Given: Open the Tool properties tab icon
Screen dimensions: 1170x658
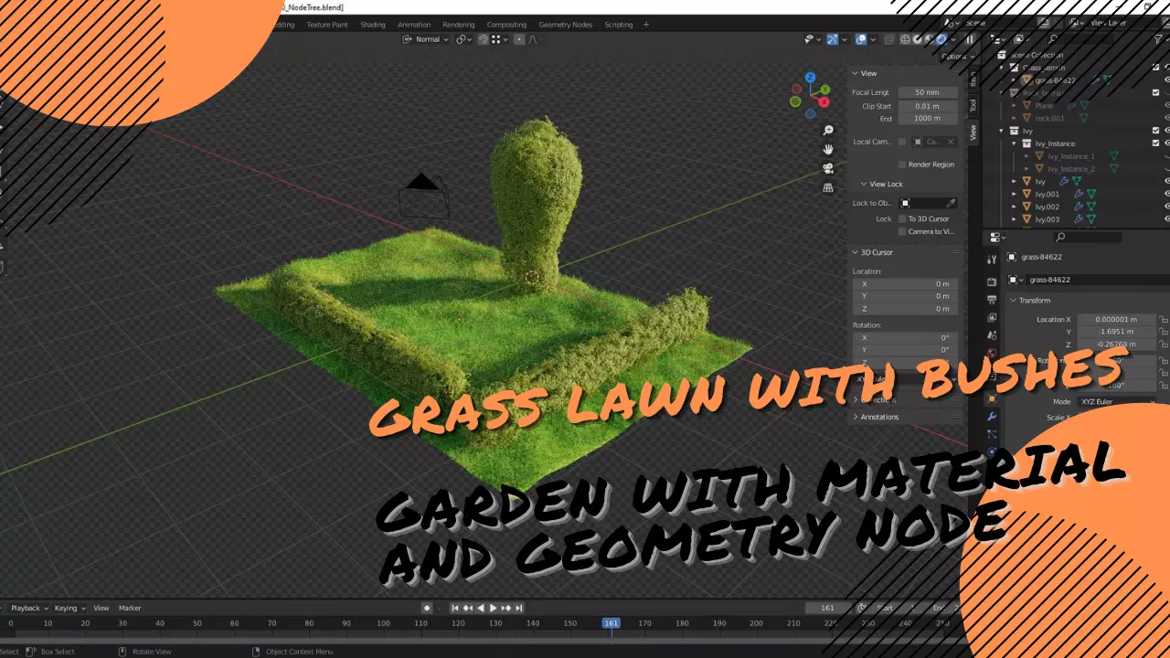Looking at the screenshot, I should click(x=992, y=260).
